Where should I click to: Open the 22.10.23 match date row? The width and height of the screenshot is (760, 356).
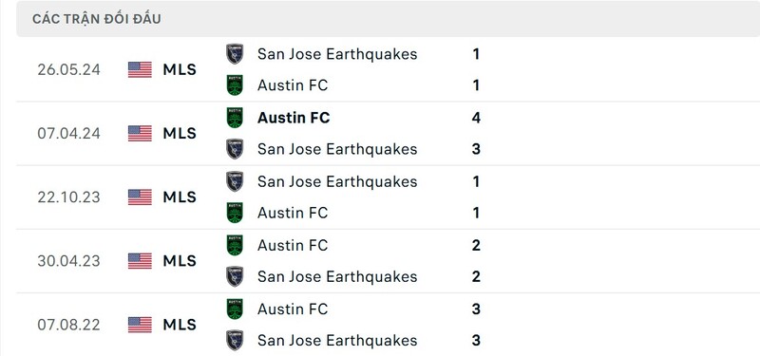[388, 197]
